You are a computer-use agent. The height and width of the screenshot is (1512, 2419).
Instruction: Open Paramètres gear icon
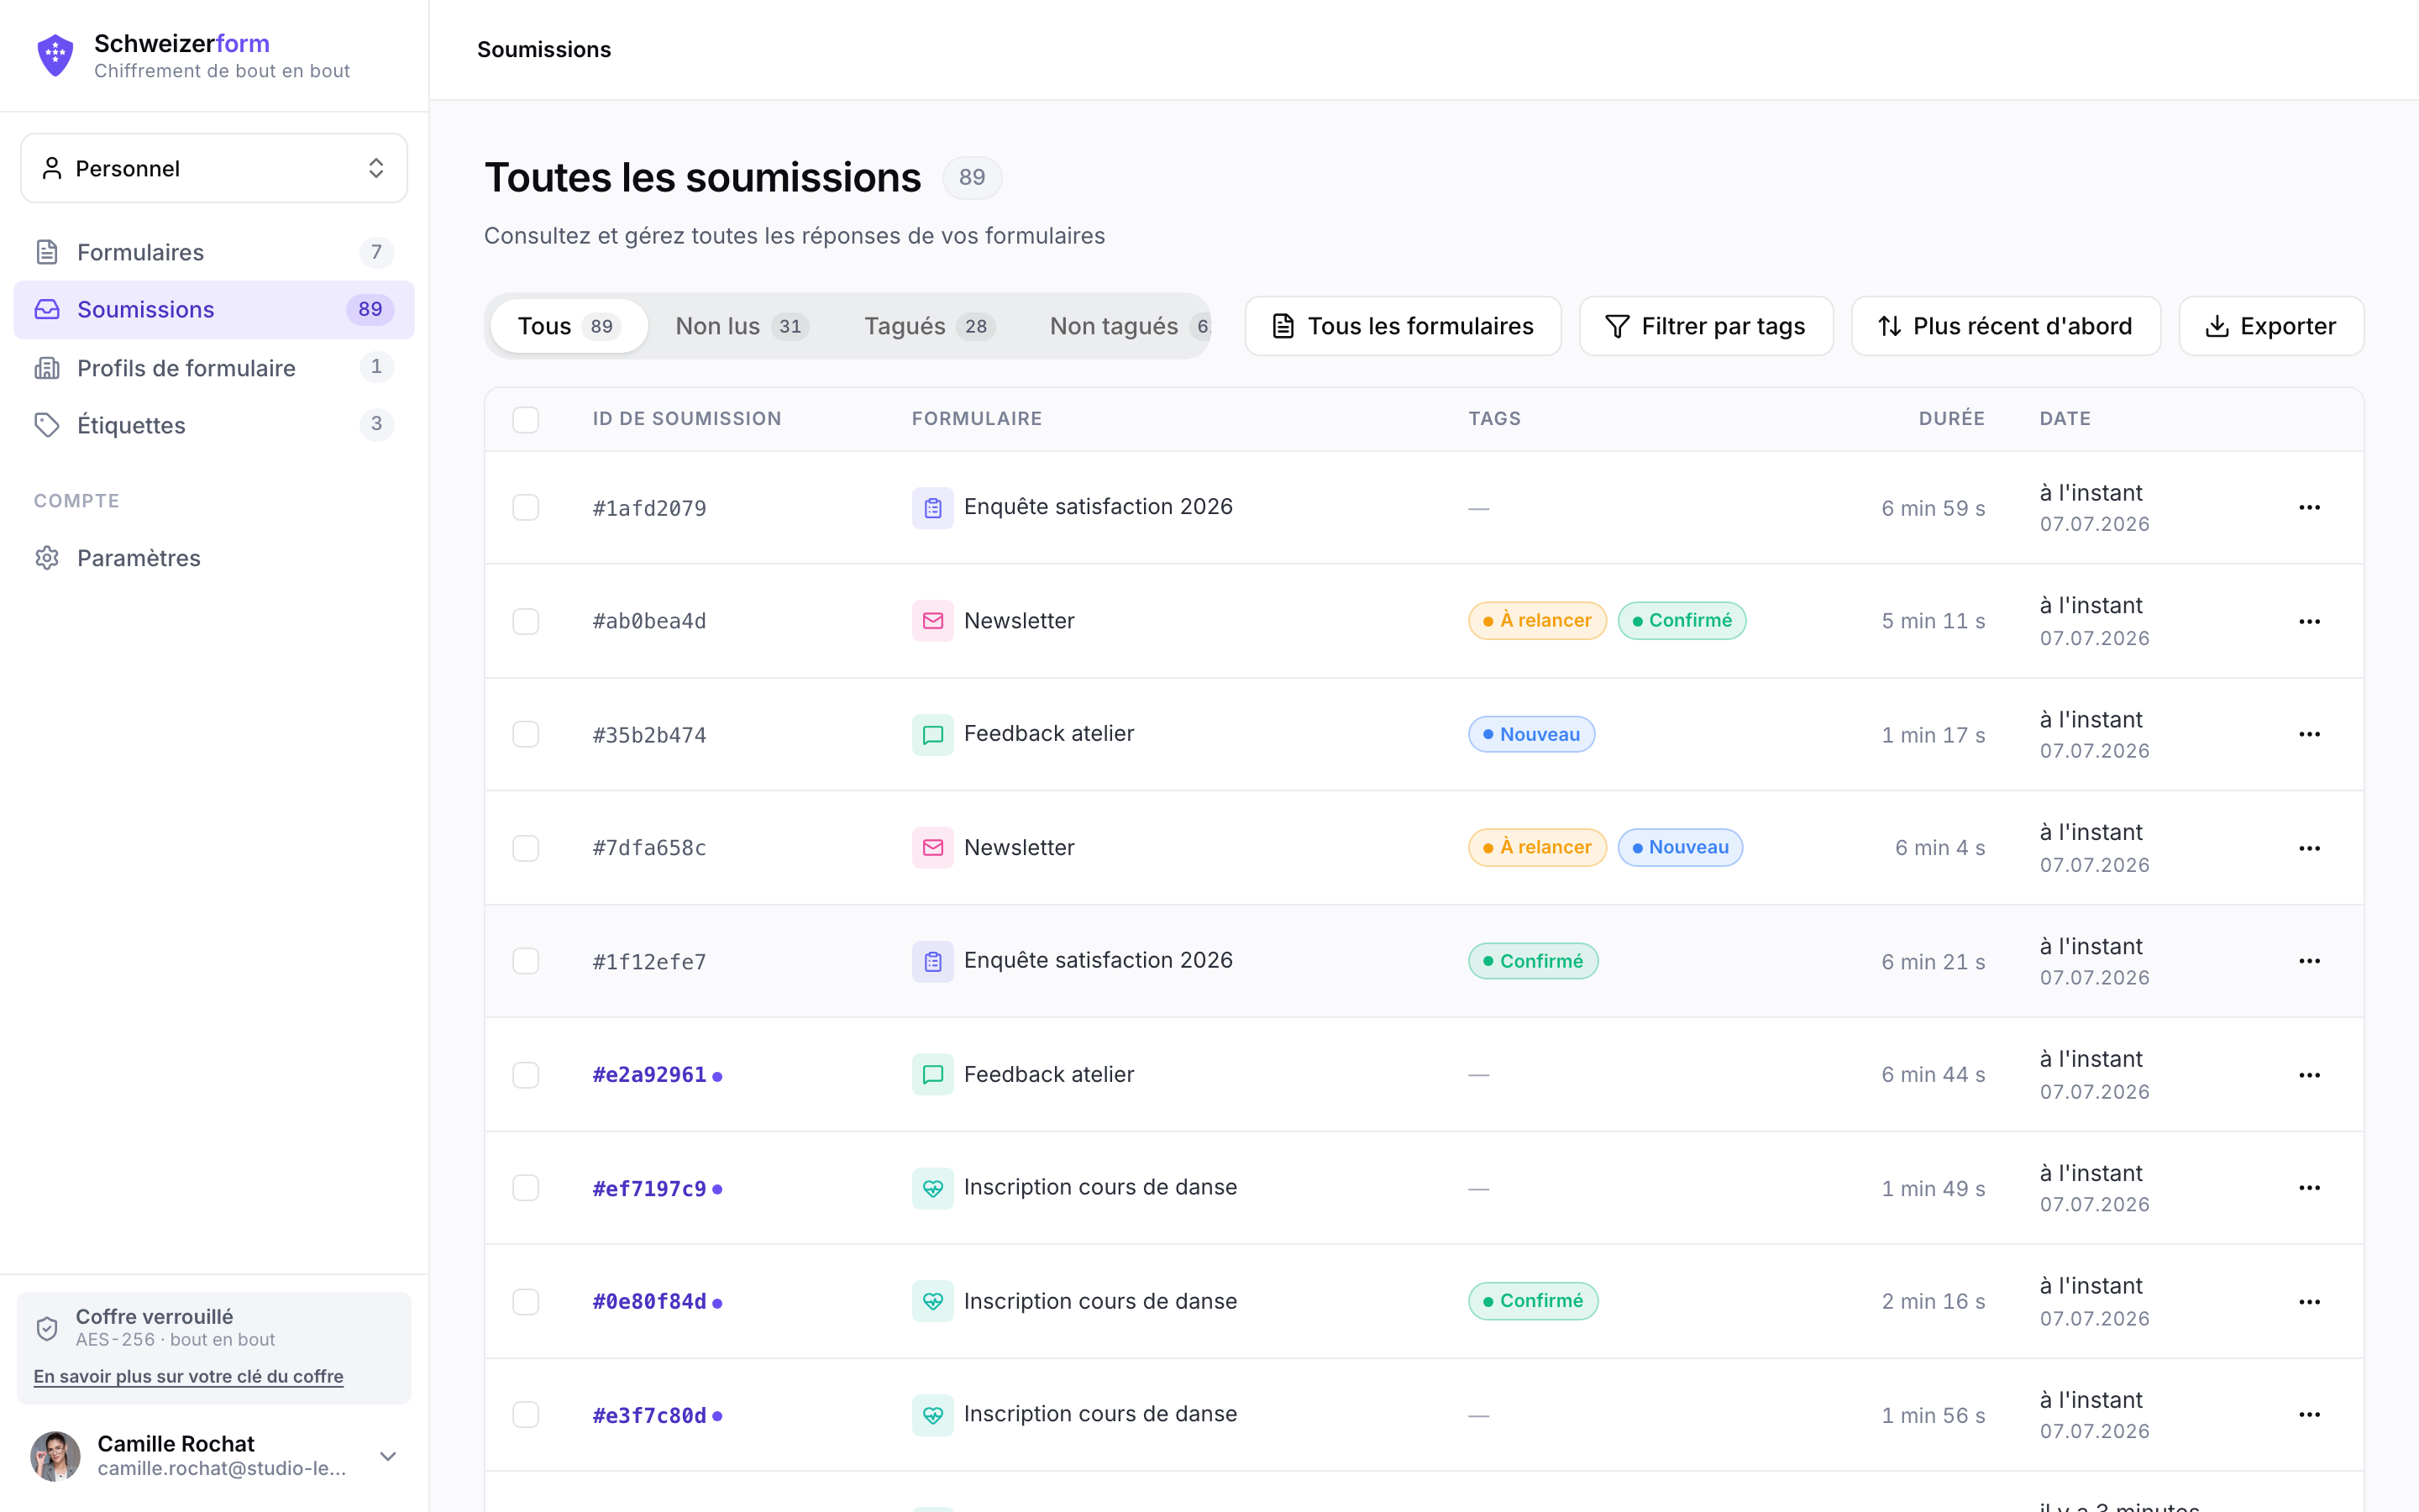click(47, 558)
